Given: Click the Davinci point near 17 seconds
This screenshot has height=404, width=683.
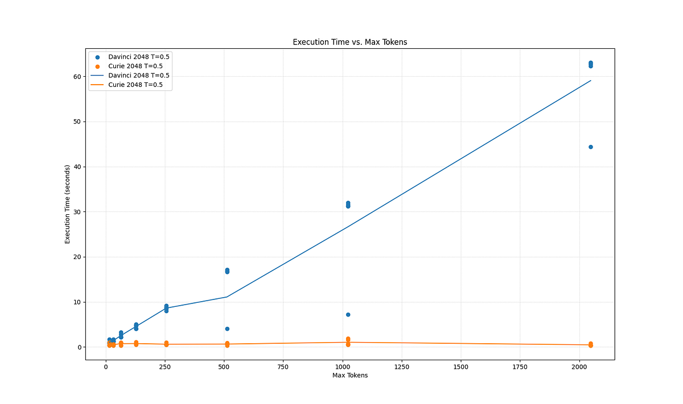Looking at the screenshot, I should tap(226, 270).
